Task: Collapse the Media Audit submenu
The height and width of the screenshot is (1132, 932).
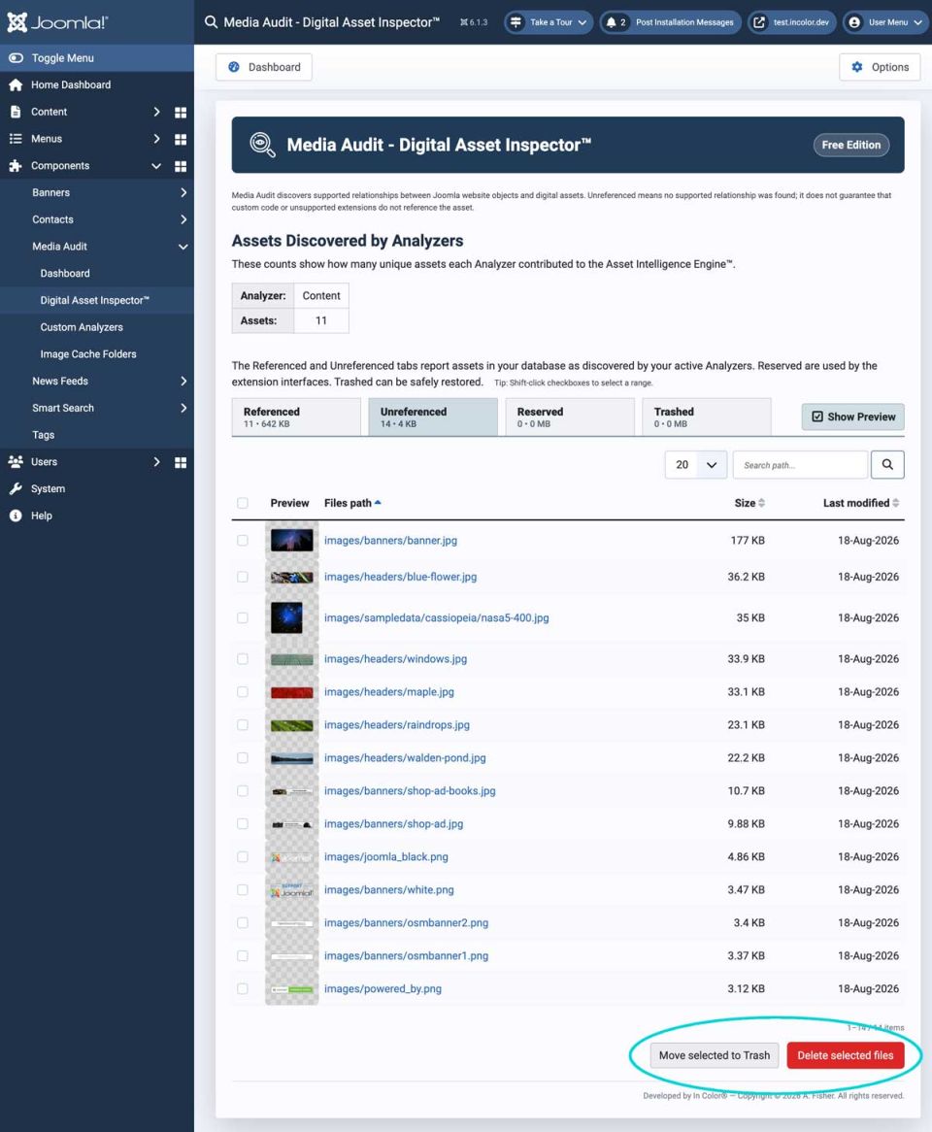Action: point(183,247)
